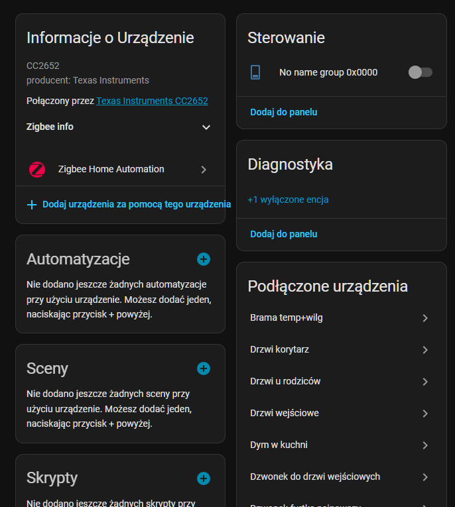Click the device icon beside No name group
The width and height of the screenshot is (455, 507).
pos(256,72)
